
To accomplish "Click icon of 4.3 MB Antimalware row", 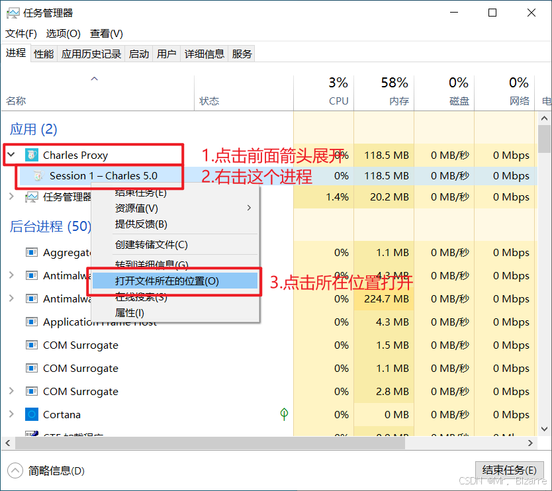I will [x=31, y=275].
